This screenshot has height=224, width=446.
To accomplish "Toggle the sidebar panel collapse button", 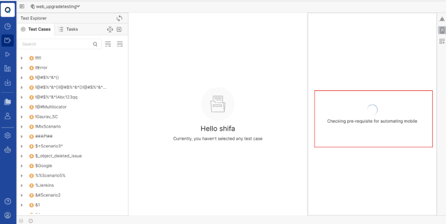I will point(22,7).
